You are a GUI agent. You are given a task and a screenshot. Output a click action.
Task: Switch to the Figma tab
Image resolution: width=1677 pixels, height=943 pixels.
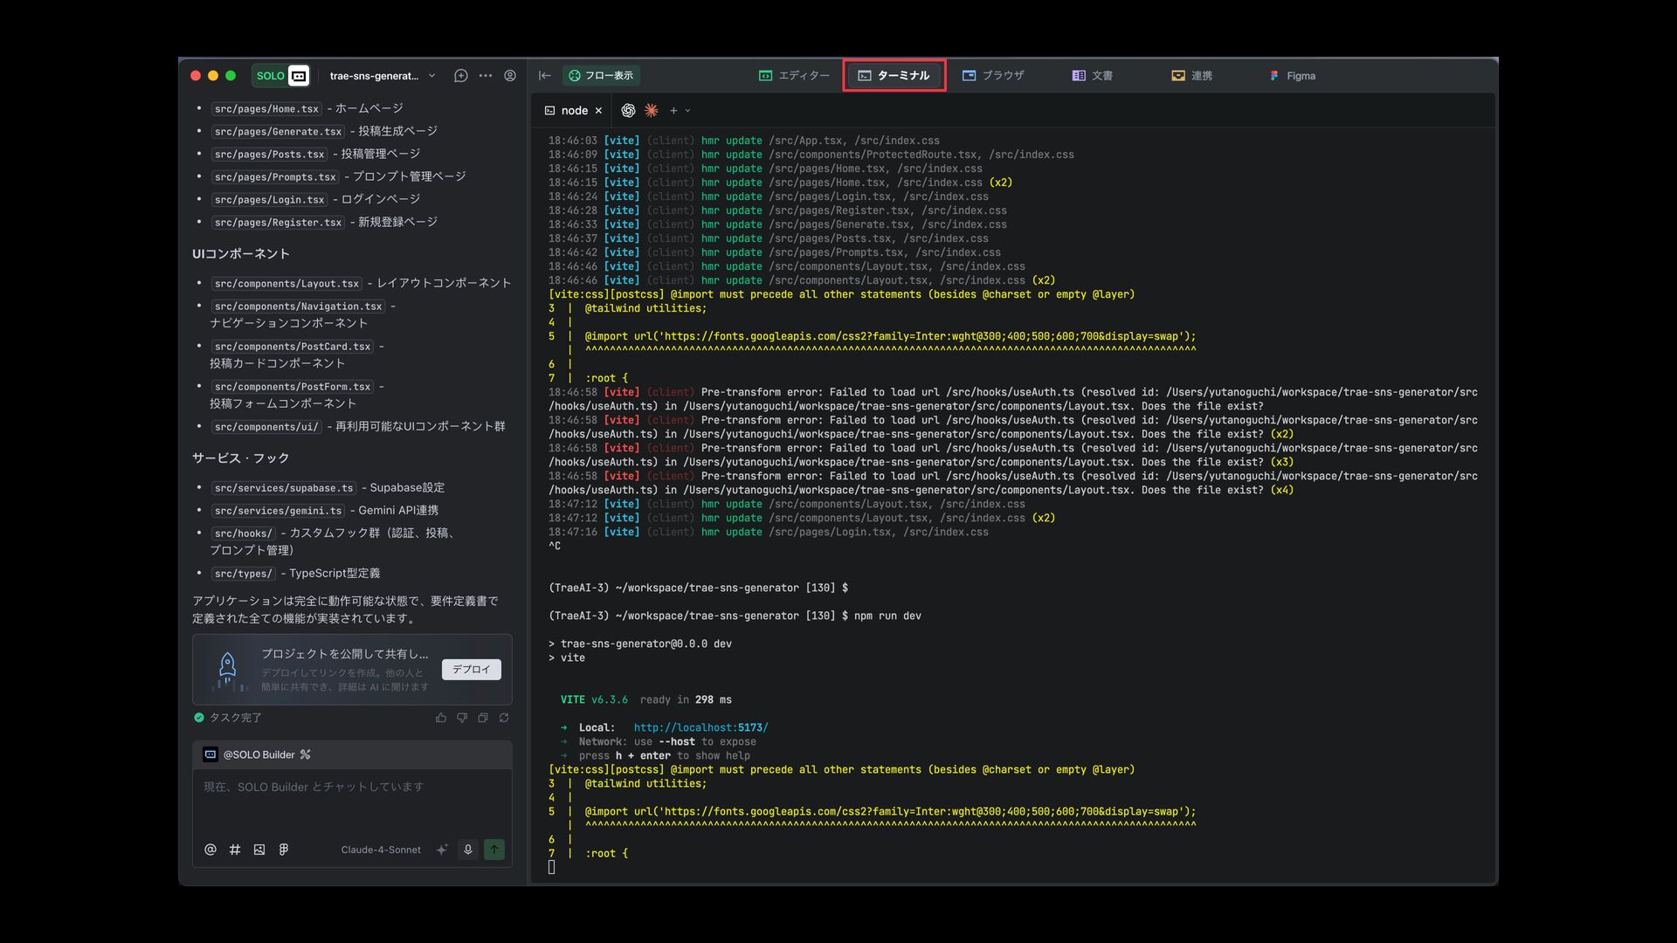click(1293, 76)
